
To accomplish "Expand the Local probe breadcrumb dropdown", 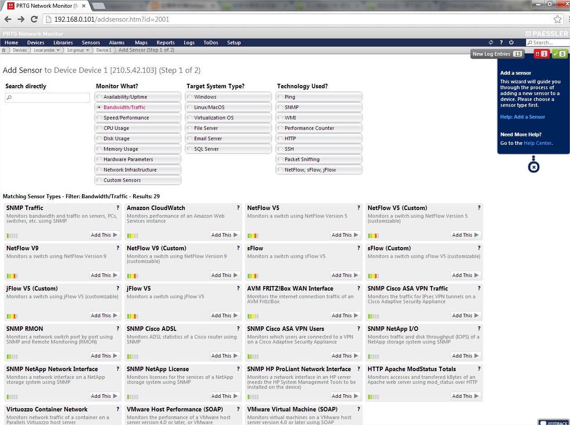I will click(58, 50).
